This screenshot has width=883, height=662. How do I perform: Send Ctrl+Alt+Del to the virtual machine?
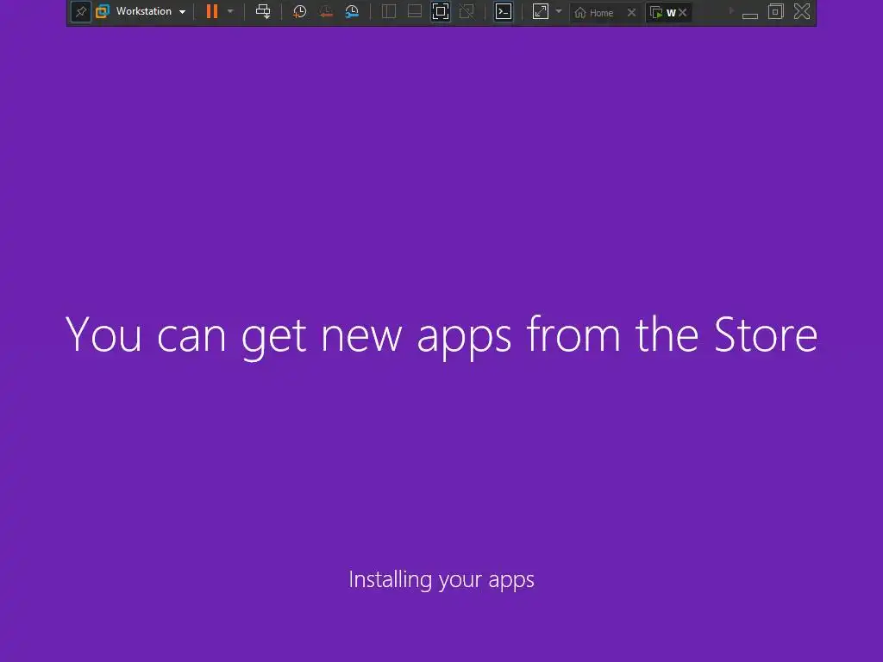pyautogui.click(x=263, y=11)
